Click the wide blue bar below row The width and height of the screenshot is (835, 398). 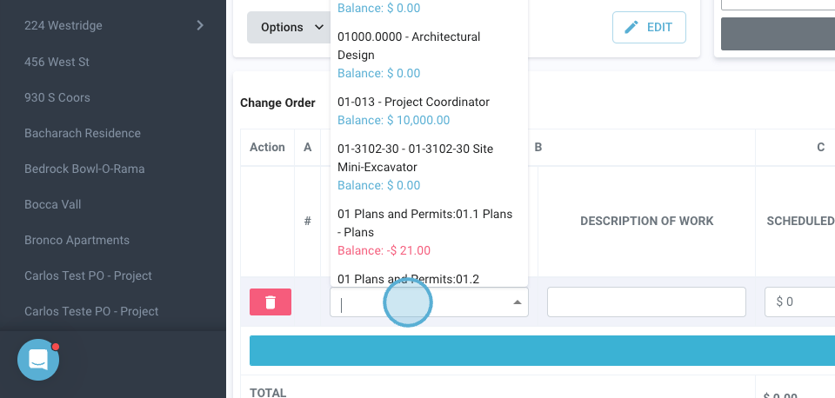(541, 350)
